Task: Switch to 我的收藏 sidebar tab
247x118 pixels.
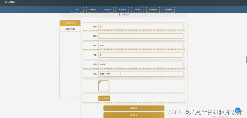Action: coord(70,29)
